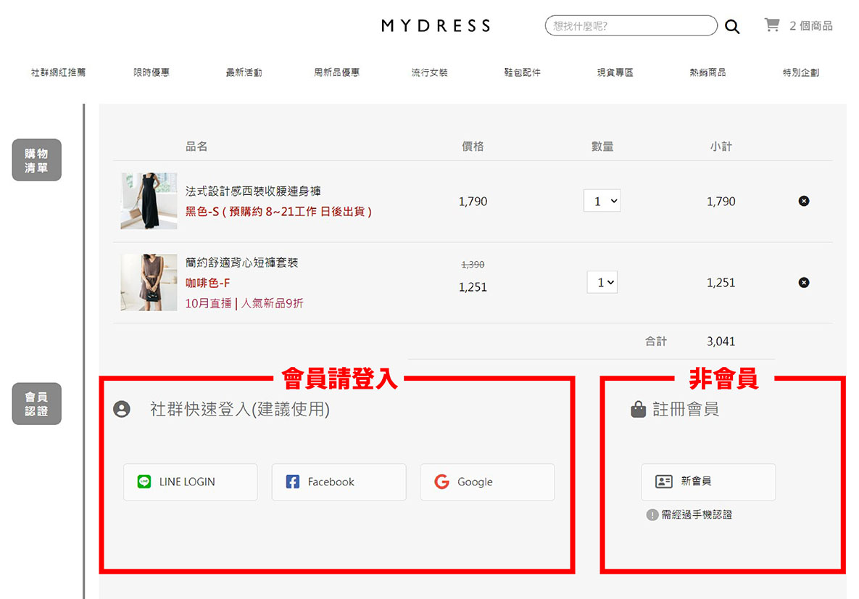Open the shopping cart icon

(x=772, y=25)
